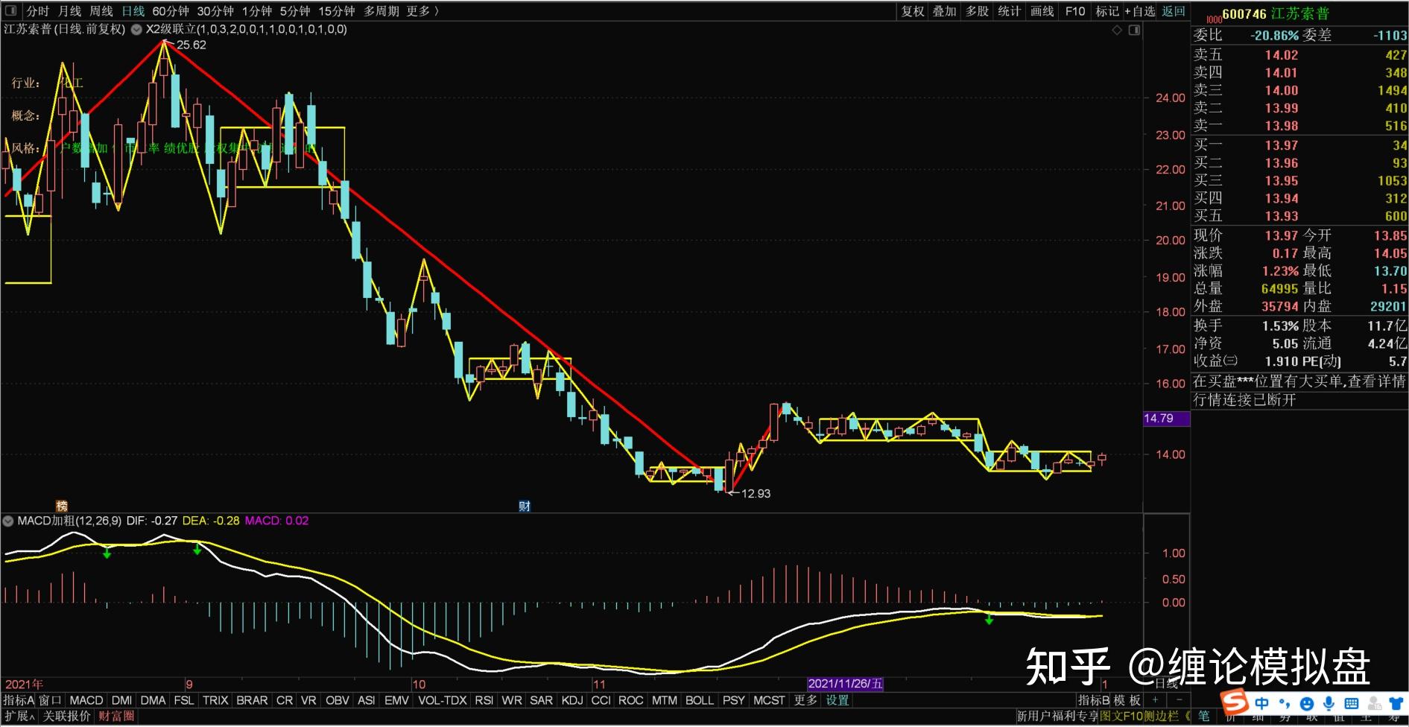
Task: Toggle the right info panel icon
Action: [1134, 31]
